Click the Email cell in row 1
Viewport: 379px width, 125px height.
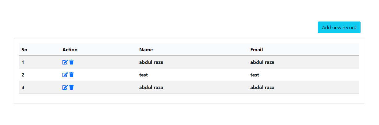coord(262,62)
